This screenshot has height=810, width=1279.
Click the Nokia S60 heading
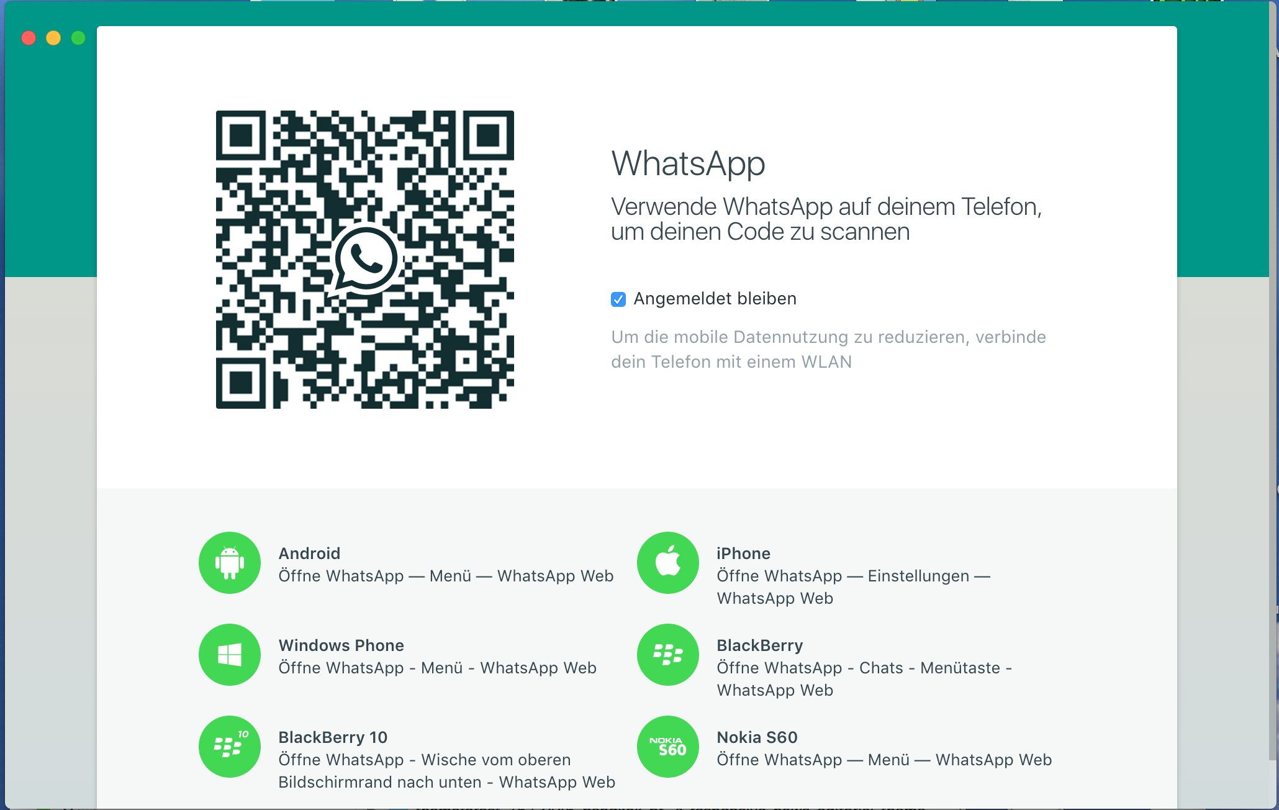coord(757,737)
